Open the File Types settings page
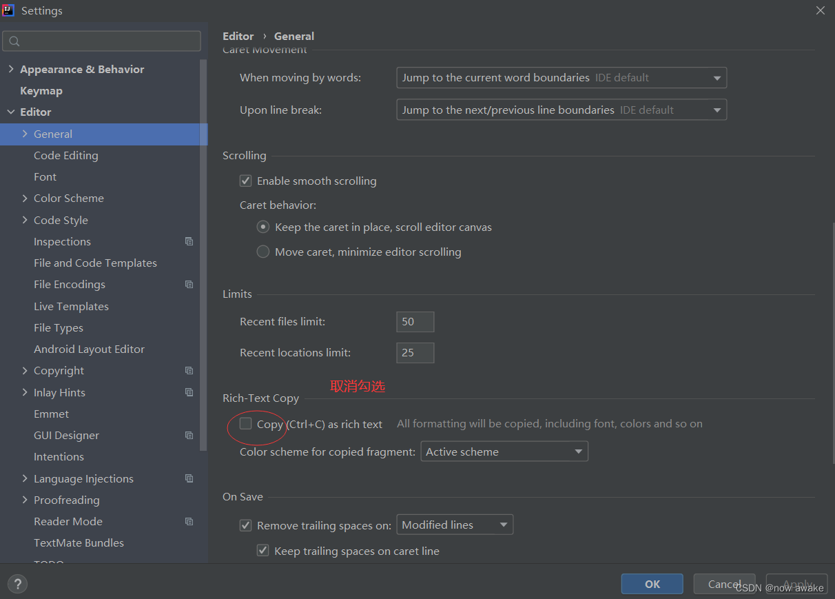This screenshot has height=599, width=835. point(59,327)
